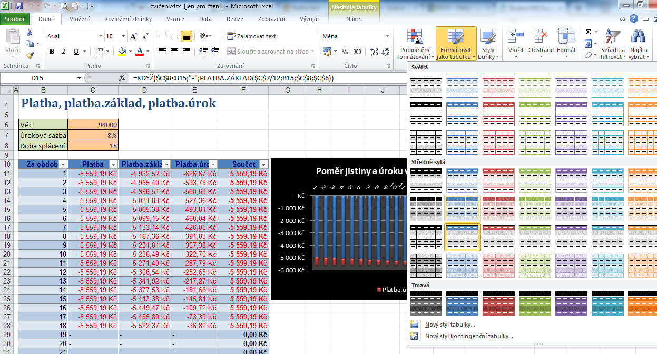Open Podmíněné formátování dropdown
This screenshot has height=354, width=657.
[x=415, y=44]
